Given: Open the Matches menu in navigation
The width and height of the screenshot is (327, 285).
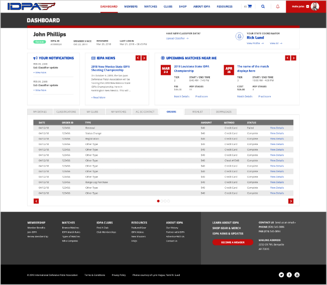Looking at the screenshot, I should [x=151, y=7].
